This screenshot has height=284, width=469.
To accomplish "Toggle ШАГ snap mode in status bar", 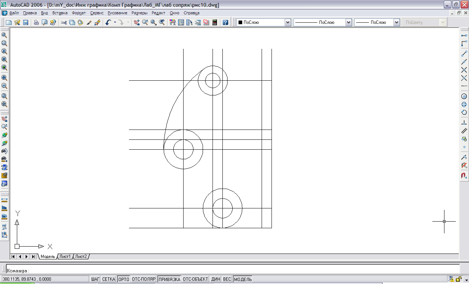I will pyautogui.click(x=95, y=279).
